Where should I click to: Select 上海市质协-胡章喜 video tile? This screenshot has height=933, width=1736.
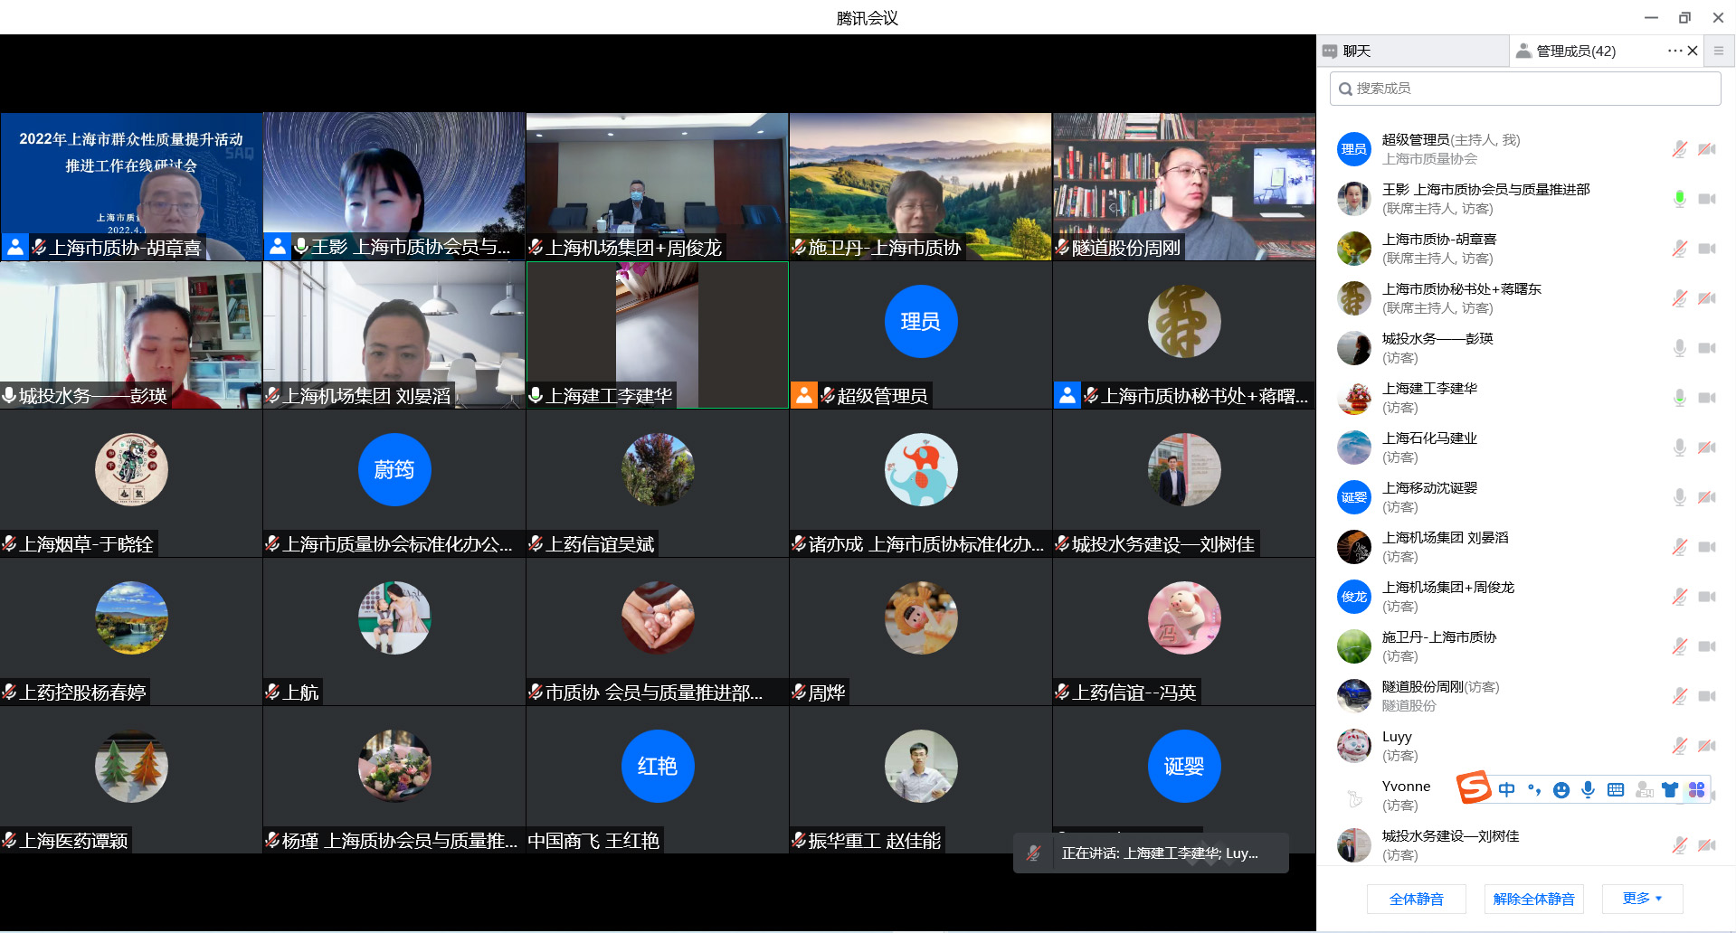131,186
